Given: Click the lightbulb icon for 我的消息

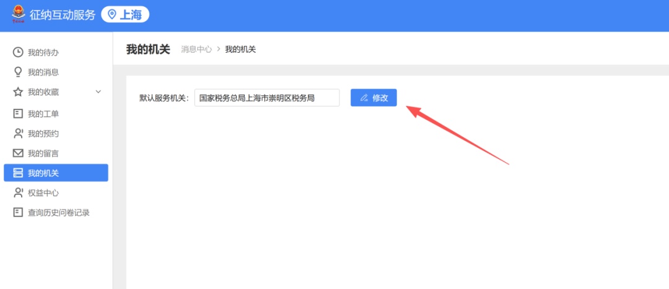Looking at the screenshot, I should click(18, 72).
